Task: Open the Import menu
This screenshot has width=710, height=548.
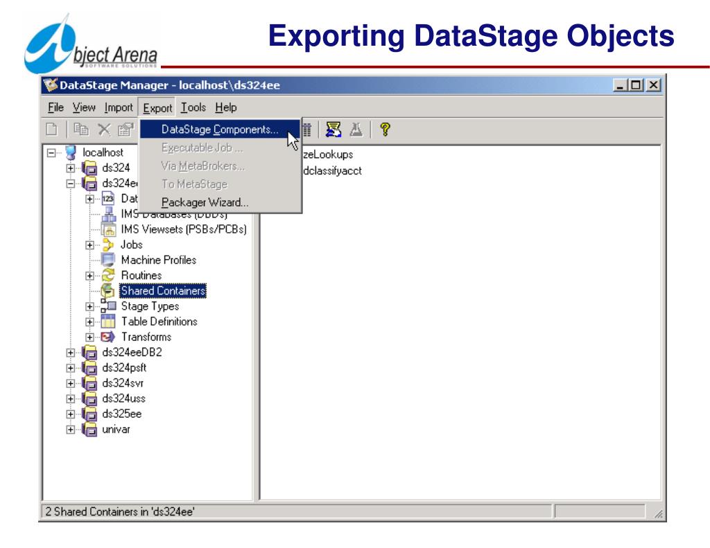Action: 119,107
